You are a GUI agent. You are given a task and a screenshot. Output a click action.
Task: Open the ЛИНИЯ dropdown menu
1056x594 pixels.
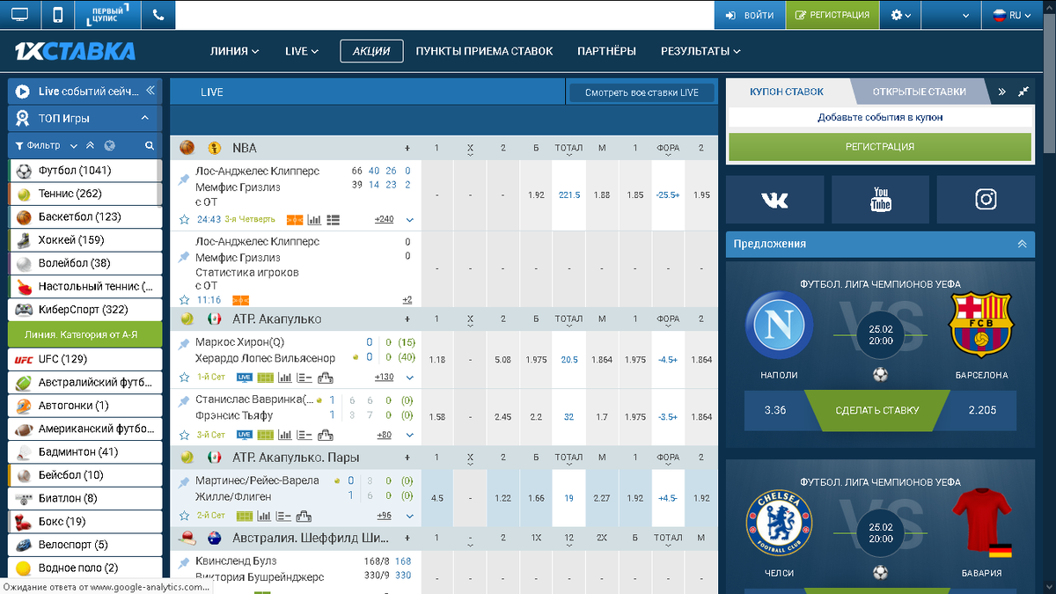click(x=235, y=51)
